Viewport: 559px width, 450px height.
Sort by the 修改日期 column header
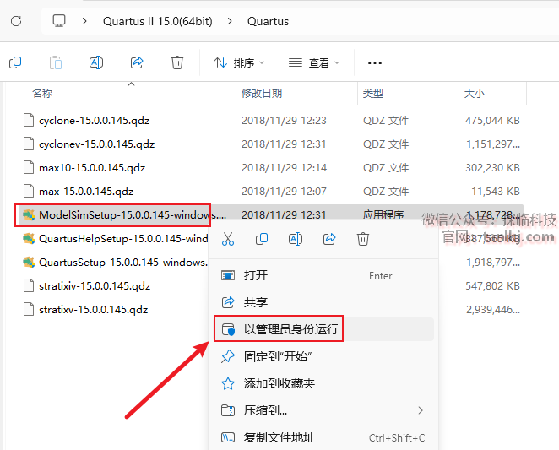(262, 94)
